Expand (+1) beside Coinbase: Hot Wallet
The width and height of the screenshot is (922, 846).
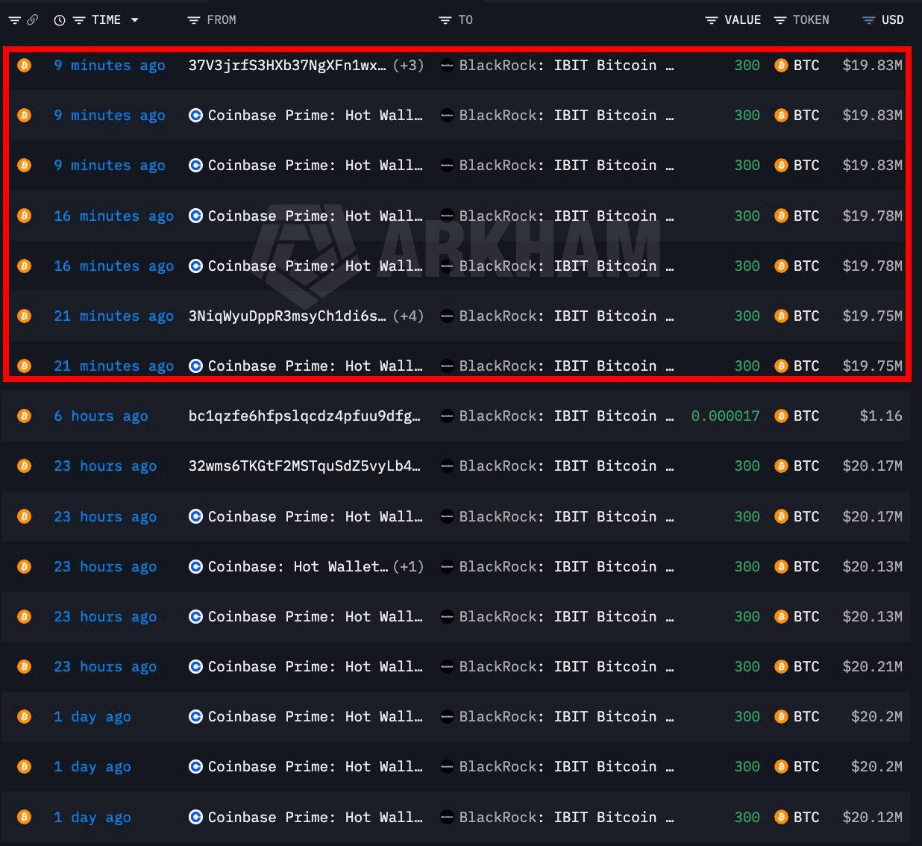pos(408,567)
